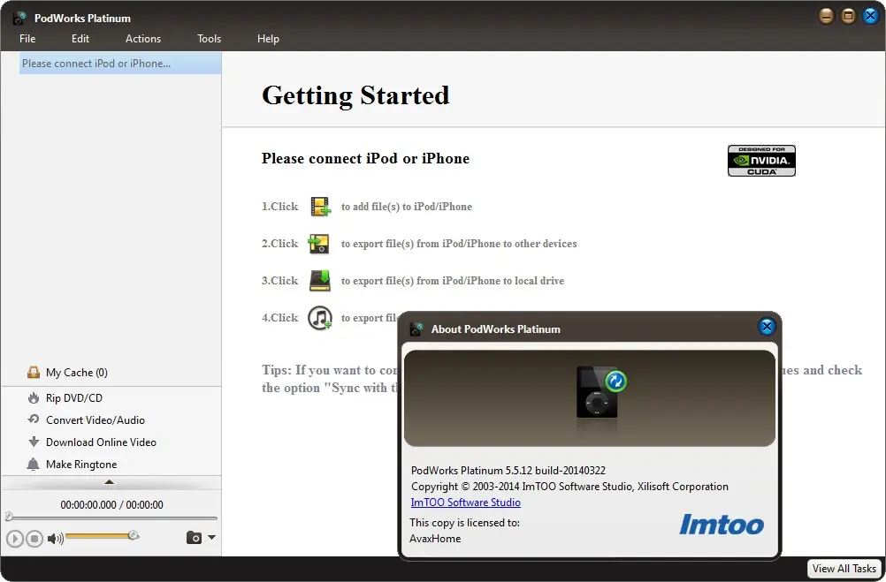Click the About dialog title app icon
Screen dimensions: 886x582
click(x=416, y=329)
